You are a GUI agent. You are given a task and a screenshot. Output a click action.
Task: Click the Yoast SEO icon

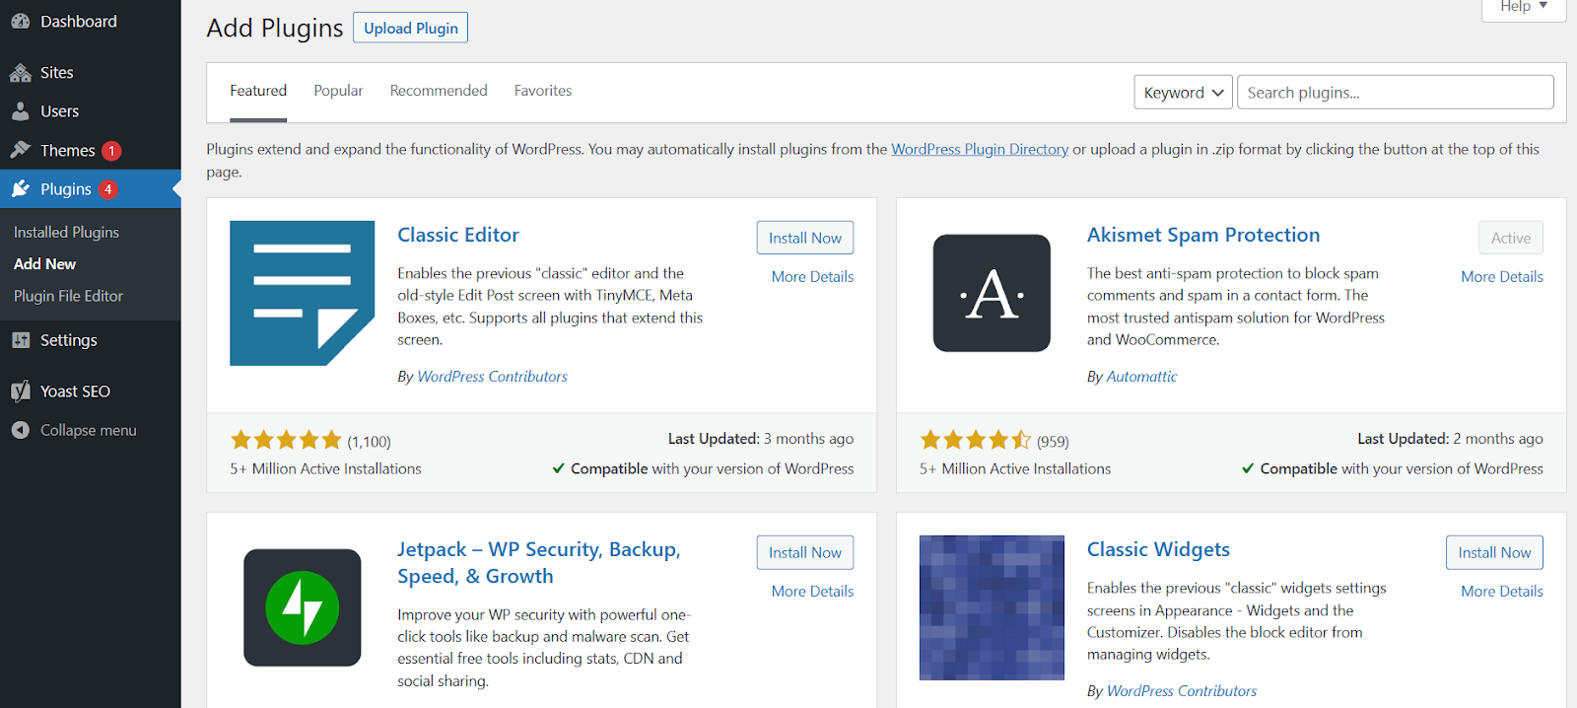click(x=20, y=391)
